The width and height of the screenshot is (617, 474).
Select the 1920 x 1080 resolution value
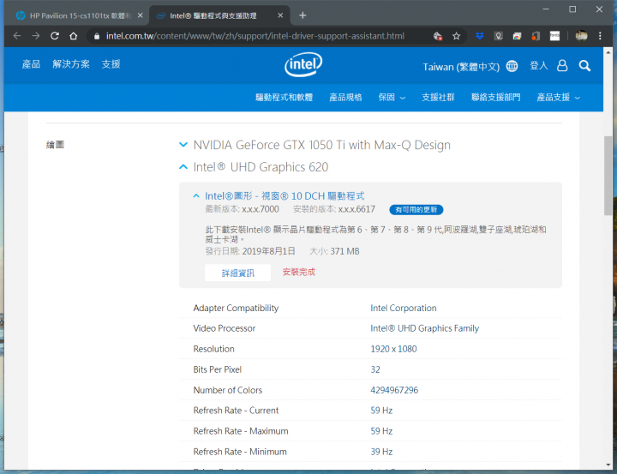point(393,349)
